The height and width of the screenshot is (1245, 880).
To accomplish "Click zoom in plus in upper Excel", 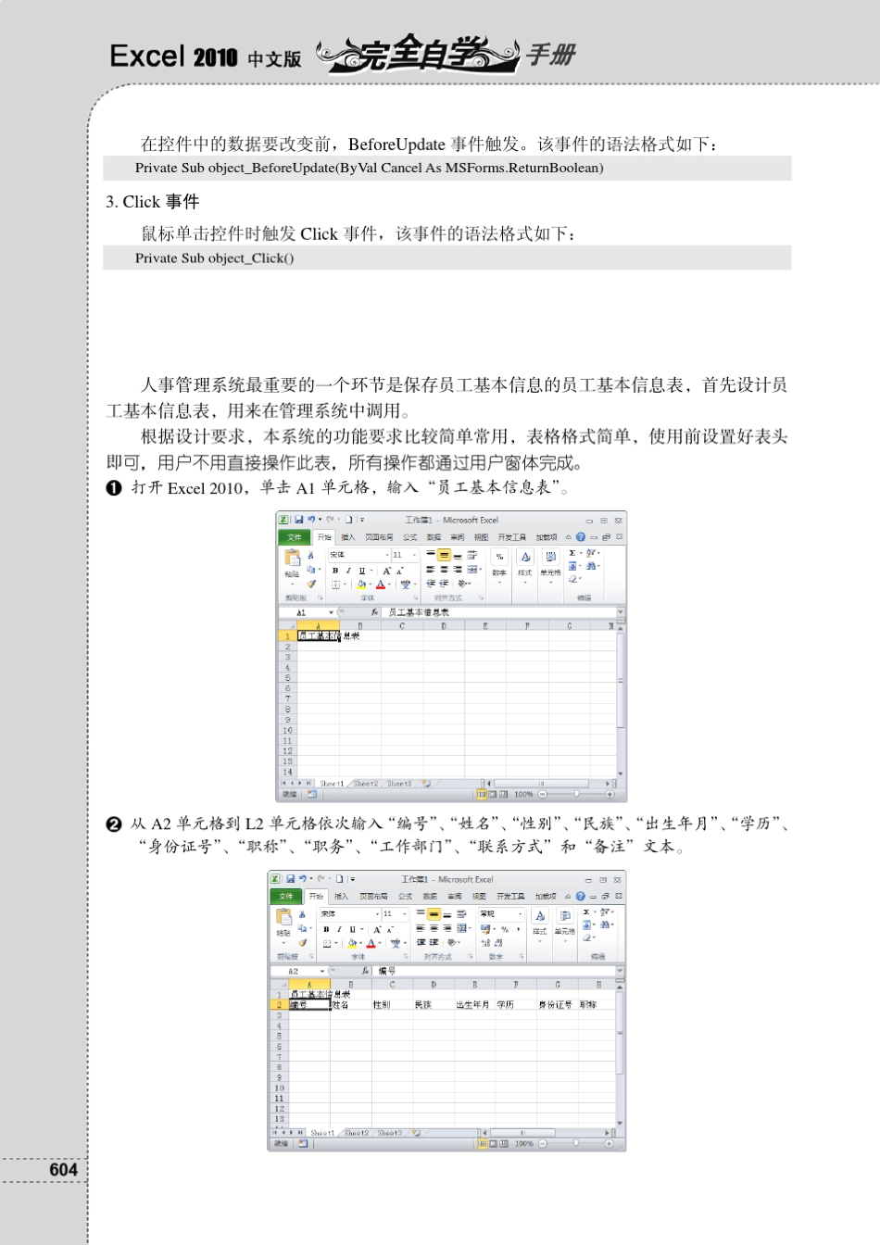I will [610, 794].
